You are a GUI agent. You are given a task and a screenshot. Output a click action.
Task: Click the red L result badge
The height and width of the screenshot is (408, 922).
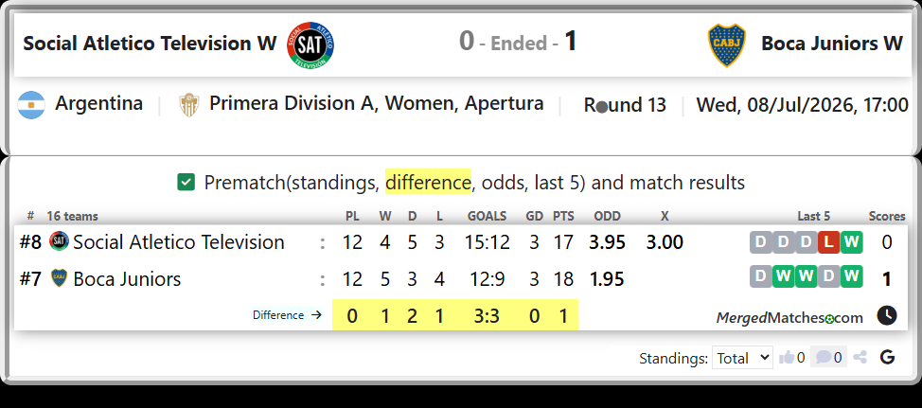[x=828, y=242]
